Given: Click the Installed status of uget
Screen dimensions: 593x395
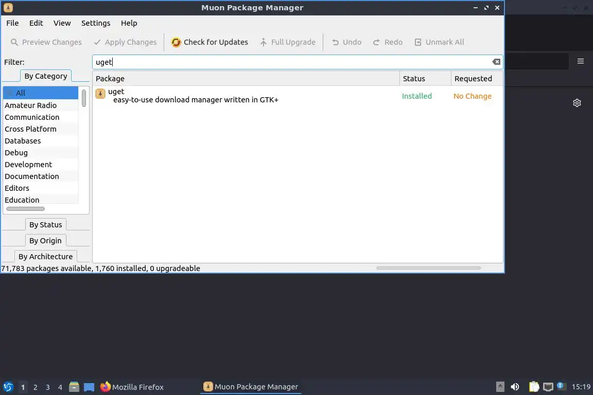Looking at the screenshot, I should point(417,96).
